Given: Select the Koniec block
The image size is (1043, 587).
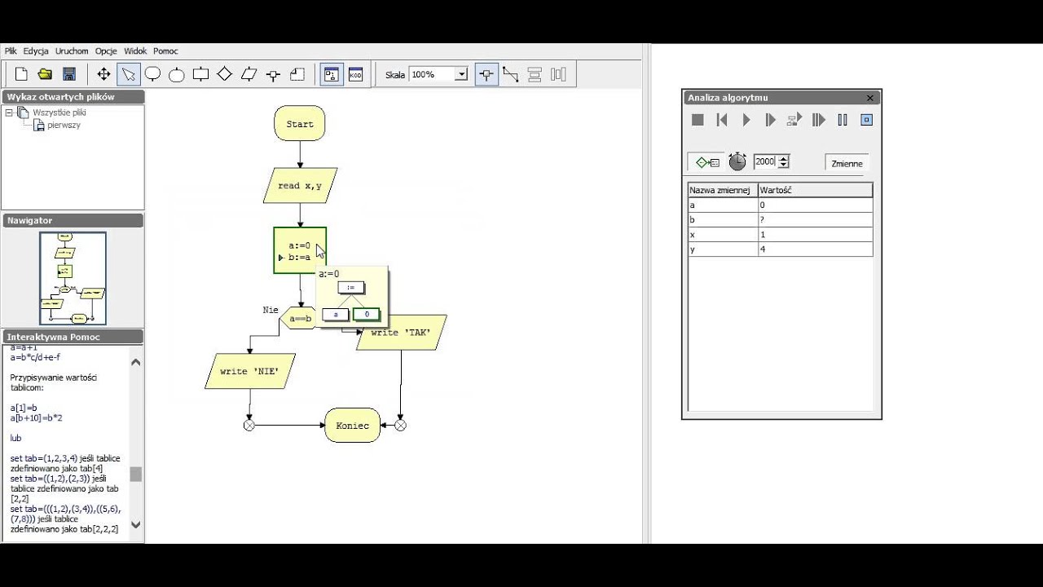Looking at the screenshot, I should [353, 426].
